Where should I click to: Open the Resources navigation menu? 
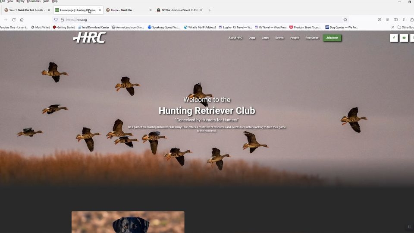tap(312, 38)
